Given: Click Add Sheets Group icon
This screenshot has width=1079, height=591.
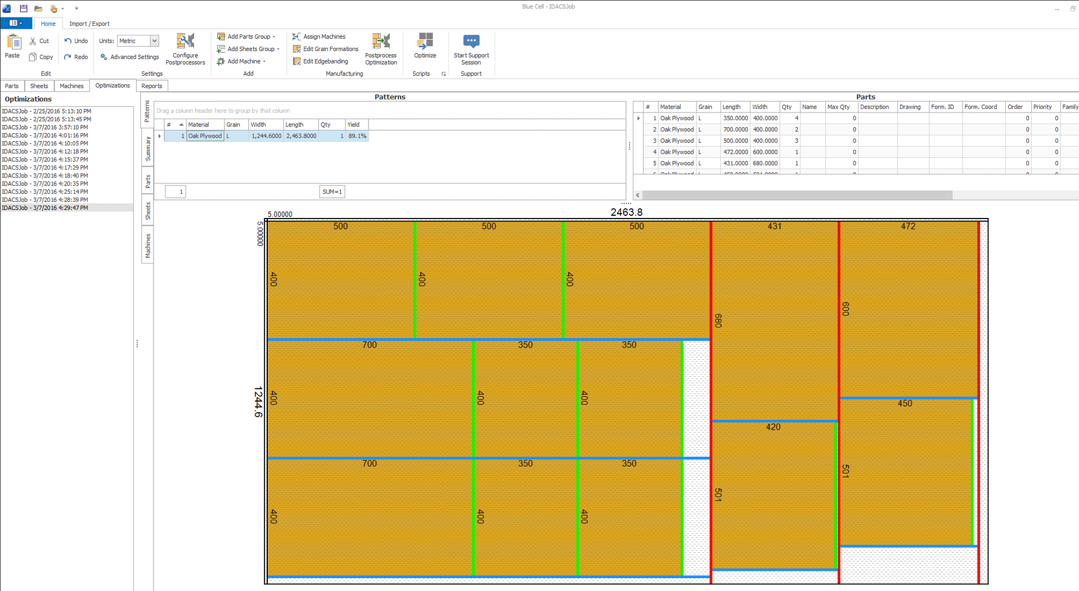Looking at the screenshot, I should 221,49.
